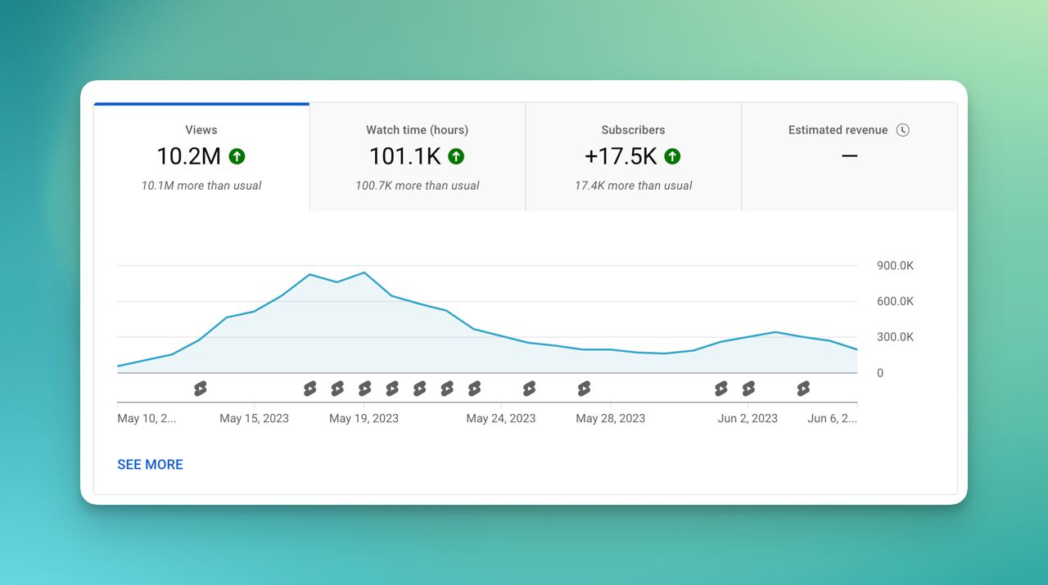
Task: Open the Watch time (hours) tab
Action: (x=417, y=156)
